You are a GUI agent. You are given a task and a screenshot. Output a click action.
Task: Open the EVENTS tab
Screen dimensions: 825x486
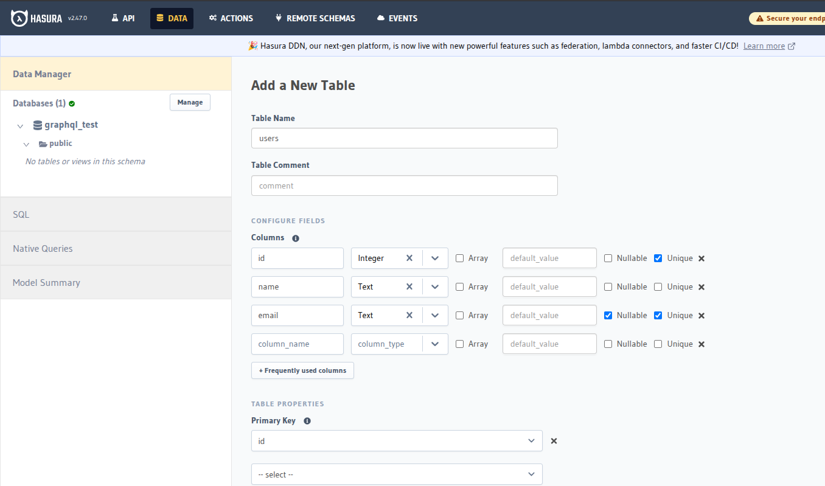pyautogui.click(x=397, y=18)
